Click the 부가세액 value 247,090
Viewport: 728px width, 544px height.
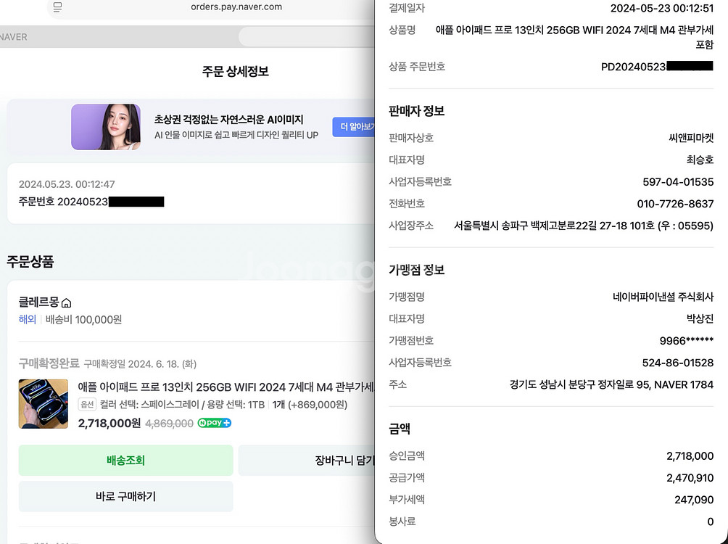(x=694, y=500)
